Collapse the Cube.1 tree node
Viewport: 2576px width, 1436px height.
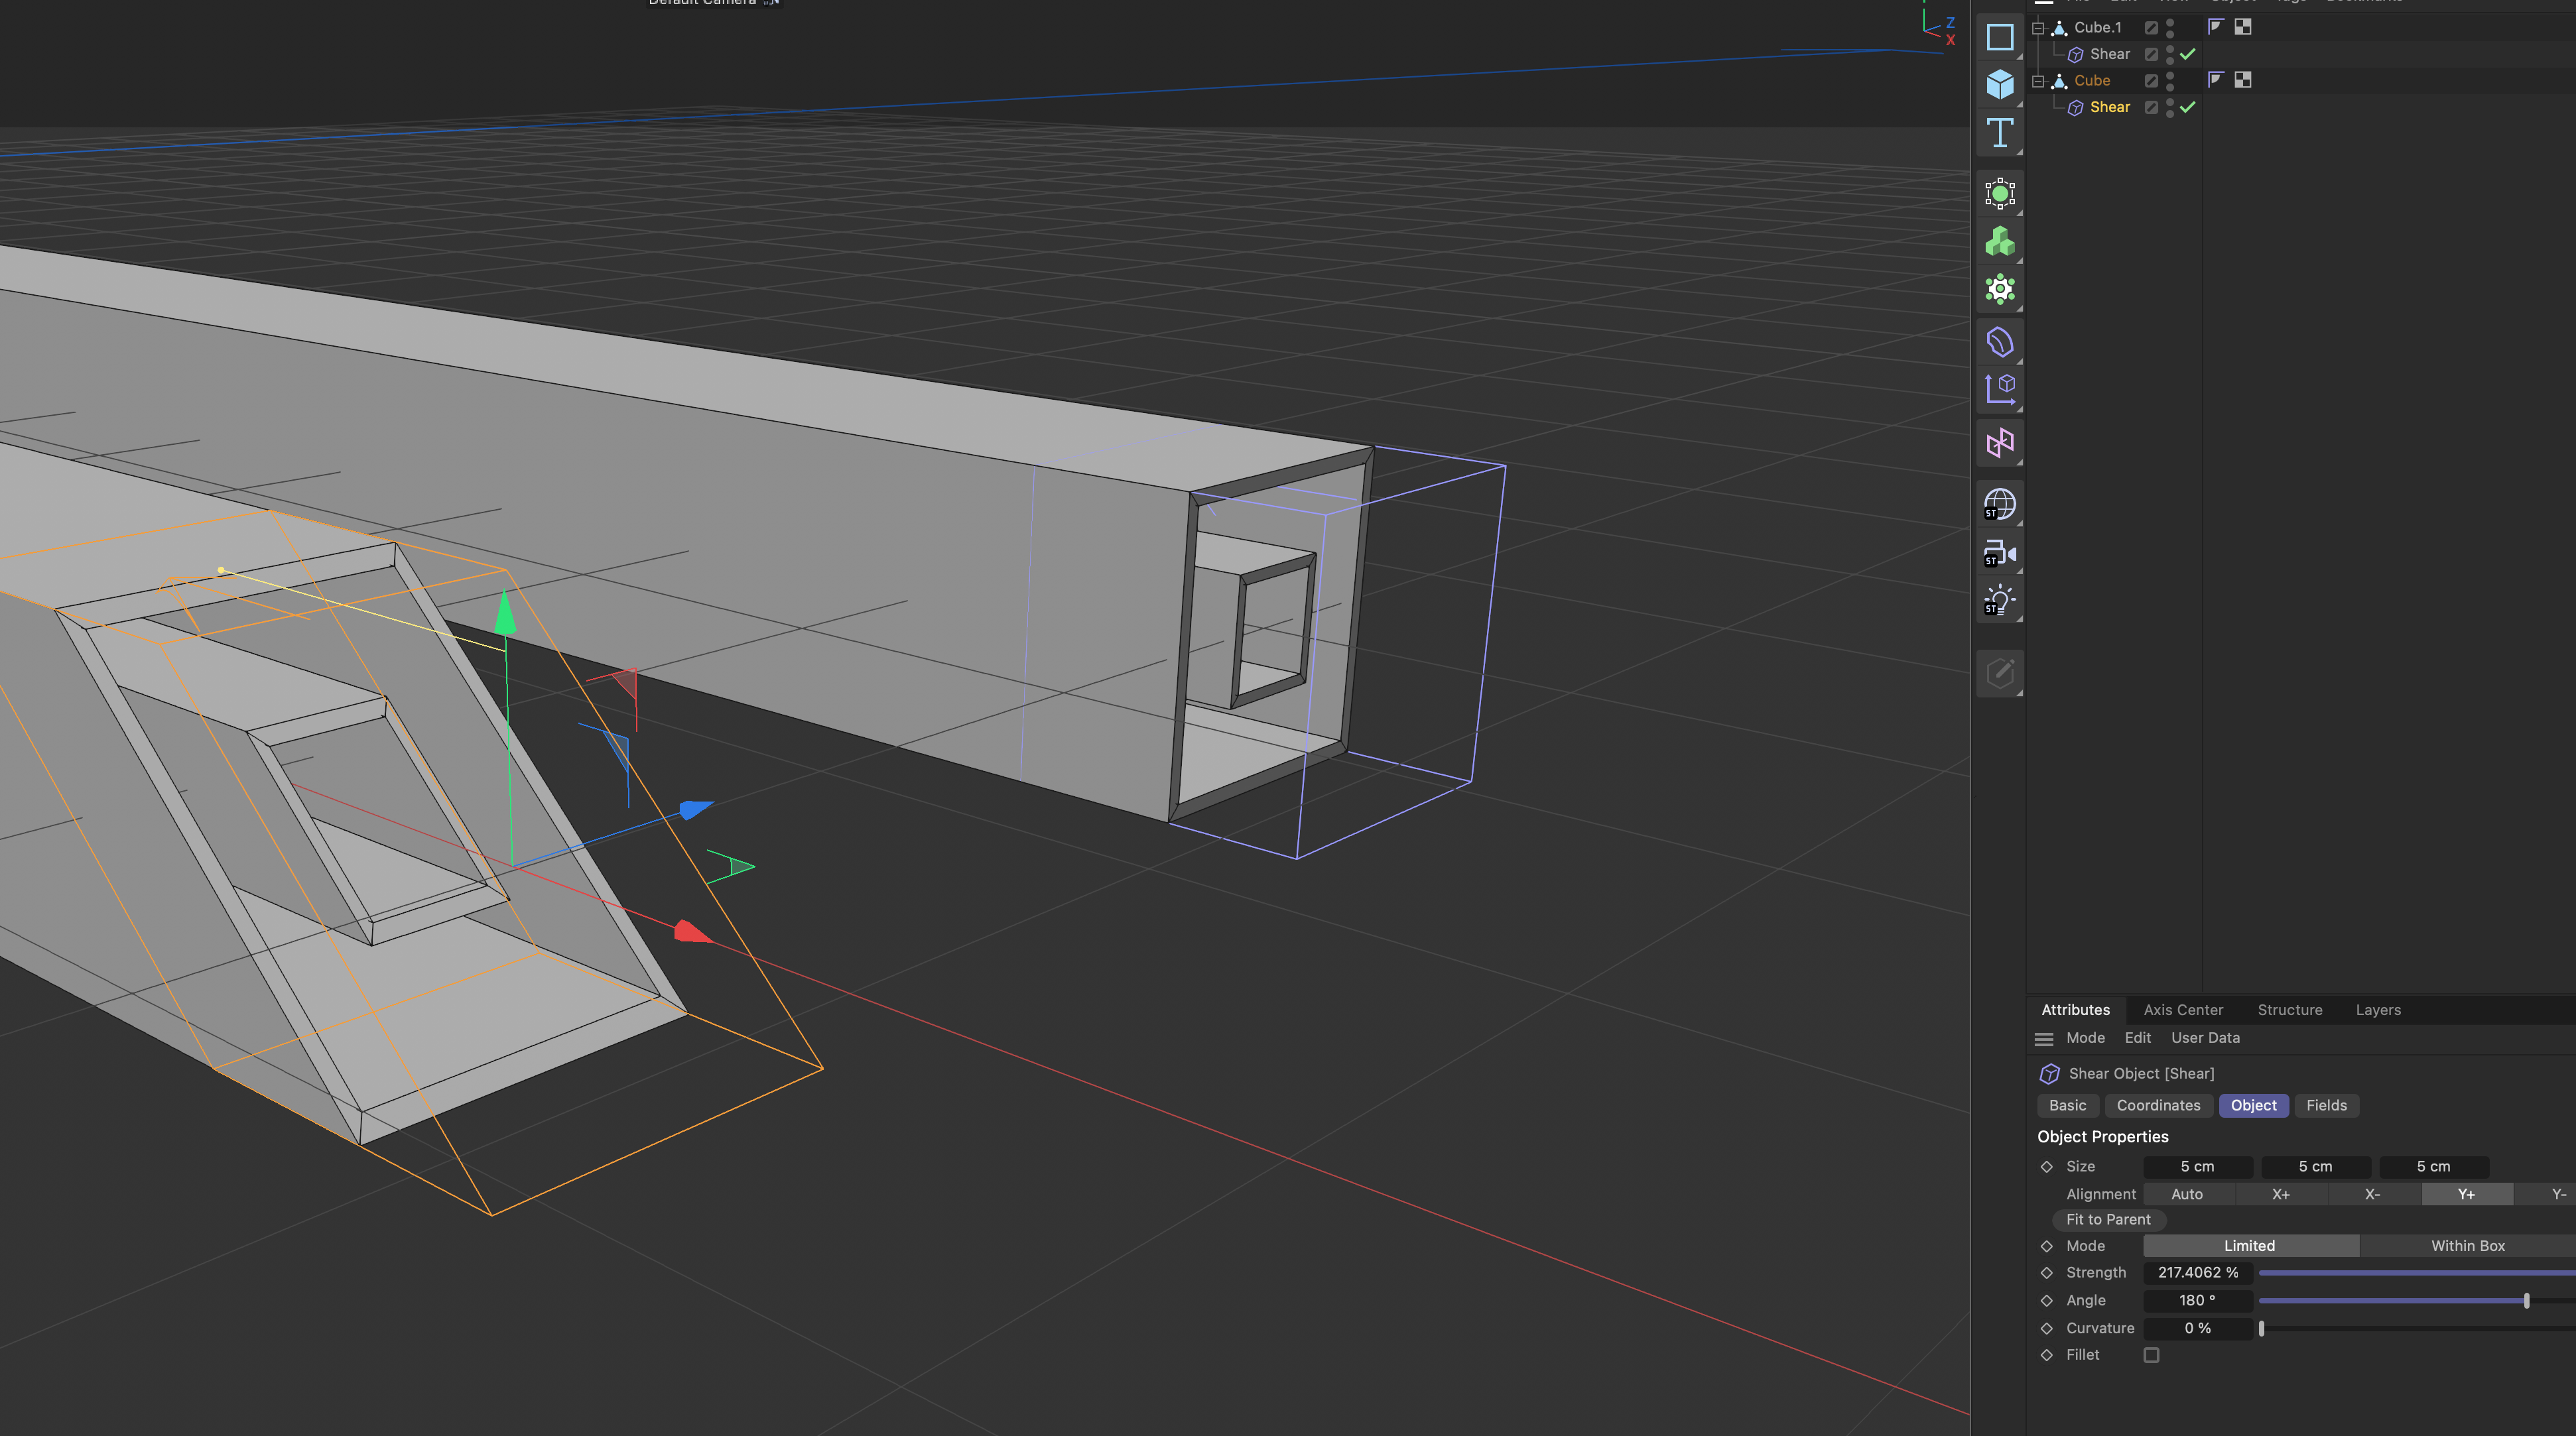tap(2038, 28)
